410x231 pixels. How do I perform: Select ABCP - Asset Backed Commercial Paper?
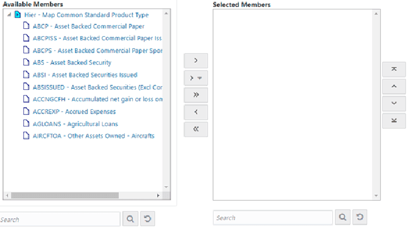[x=88, y=26]
